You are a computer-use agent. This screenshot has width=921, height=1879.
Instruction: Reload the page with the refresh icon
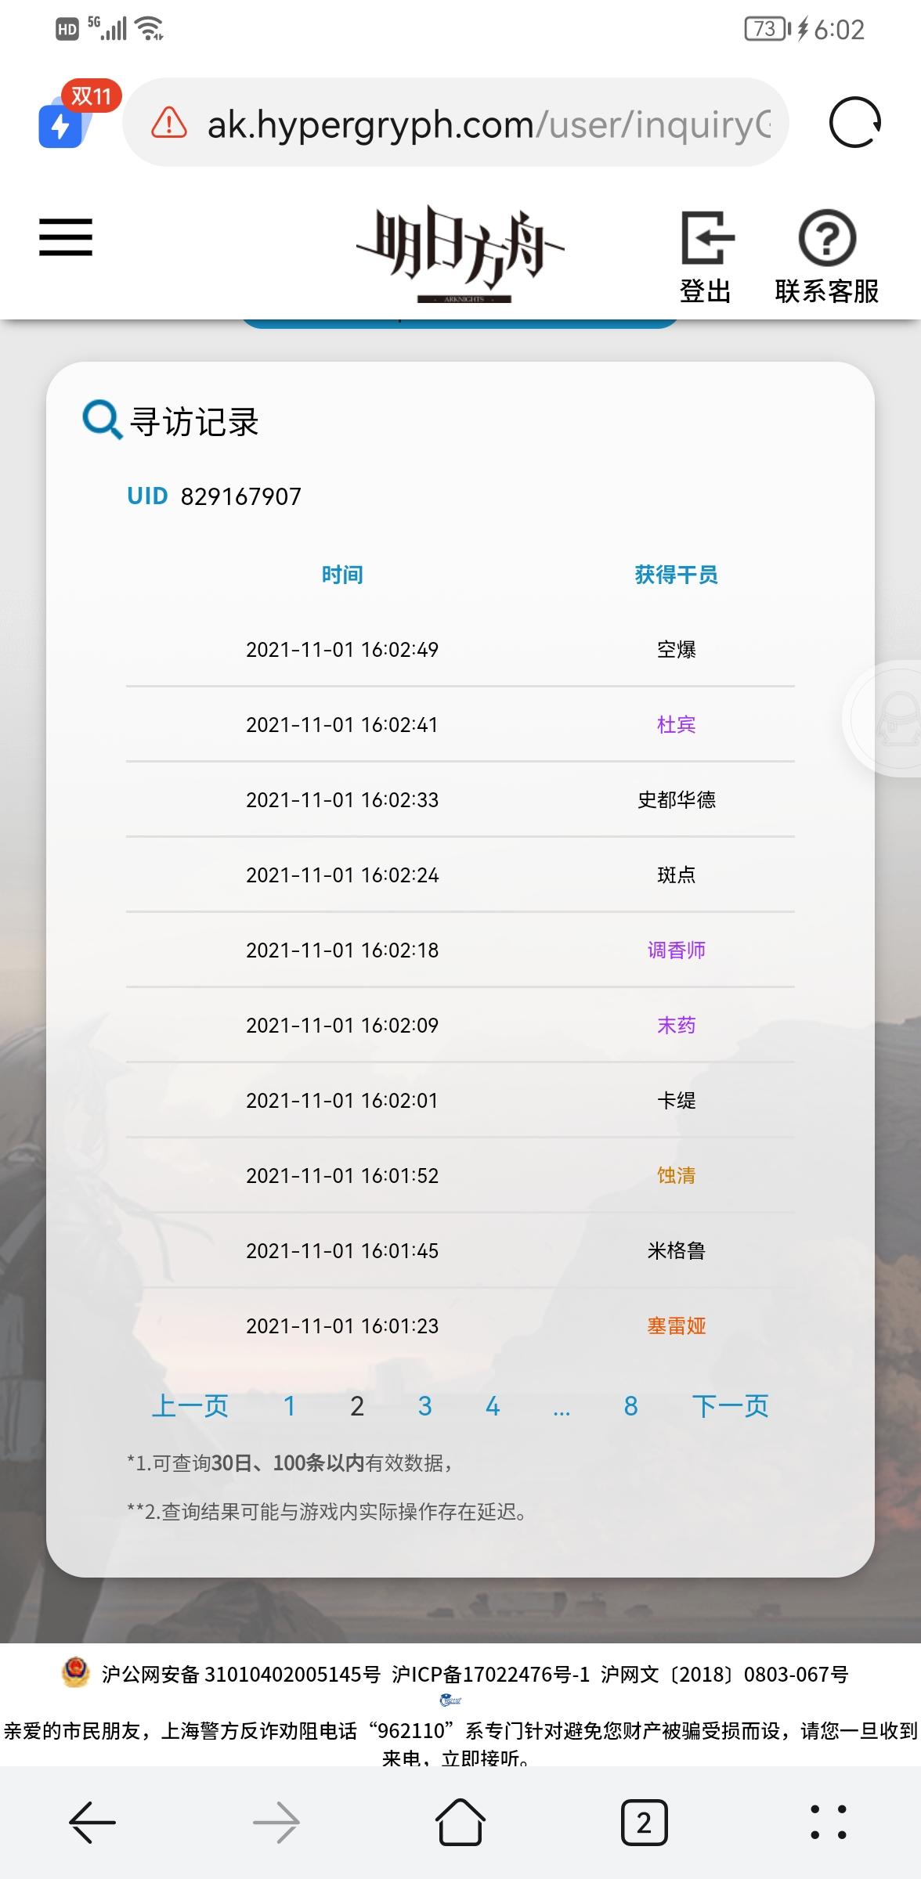[x=854, y=122]
